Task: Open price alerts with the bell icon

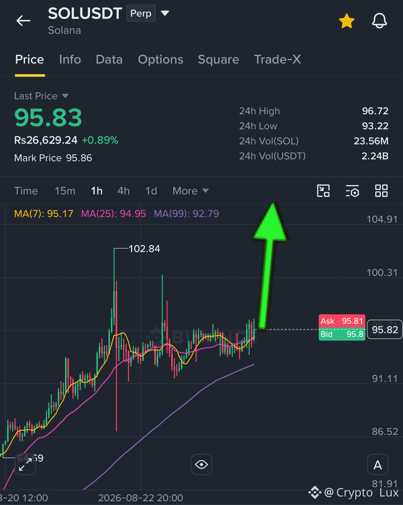Action: point(379,21)
